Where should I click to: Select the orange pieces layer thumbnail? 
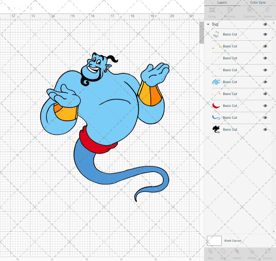click(x=216, y=94)
